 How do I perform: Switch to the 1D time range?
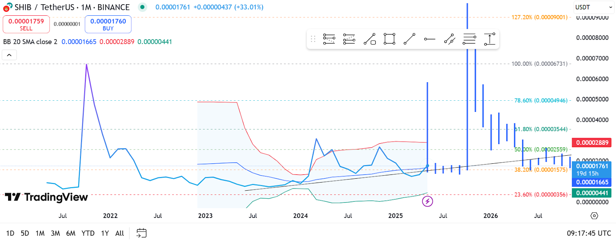pos(10,233)
